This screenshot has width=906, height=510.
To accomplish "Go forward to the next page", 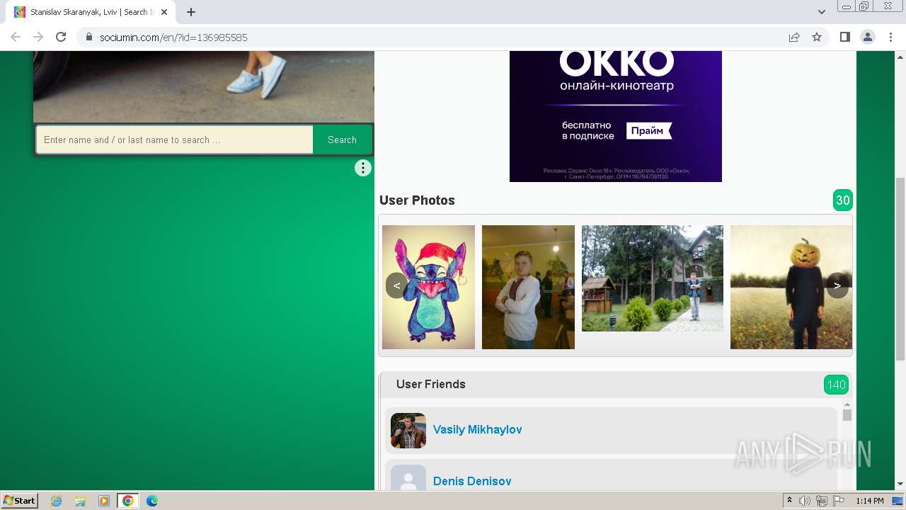I will point(38,37).
